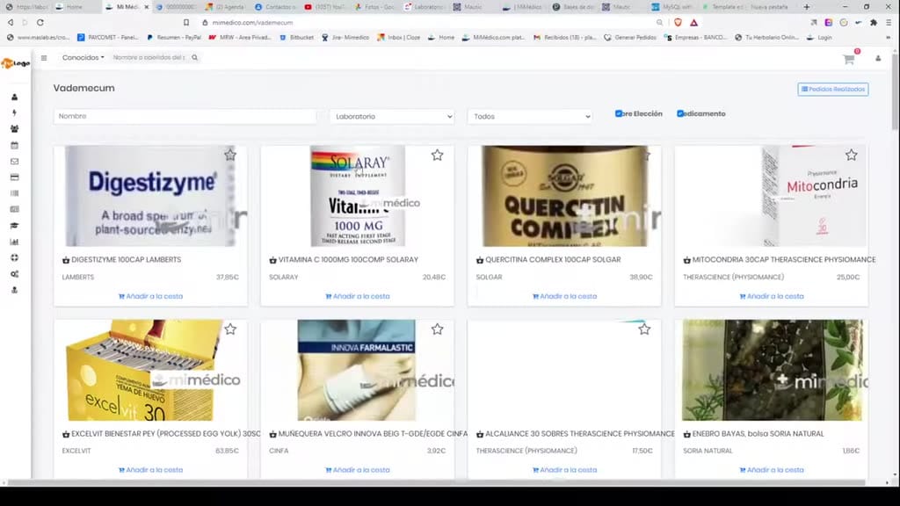Image resolution: width=900 pixels, height=506 pixels.
Task: Bookmark this page with bookmark icon
Action: click(186, 22)
